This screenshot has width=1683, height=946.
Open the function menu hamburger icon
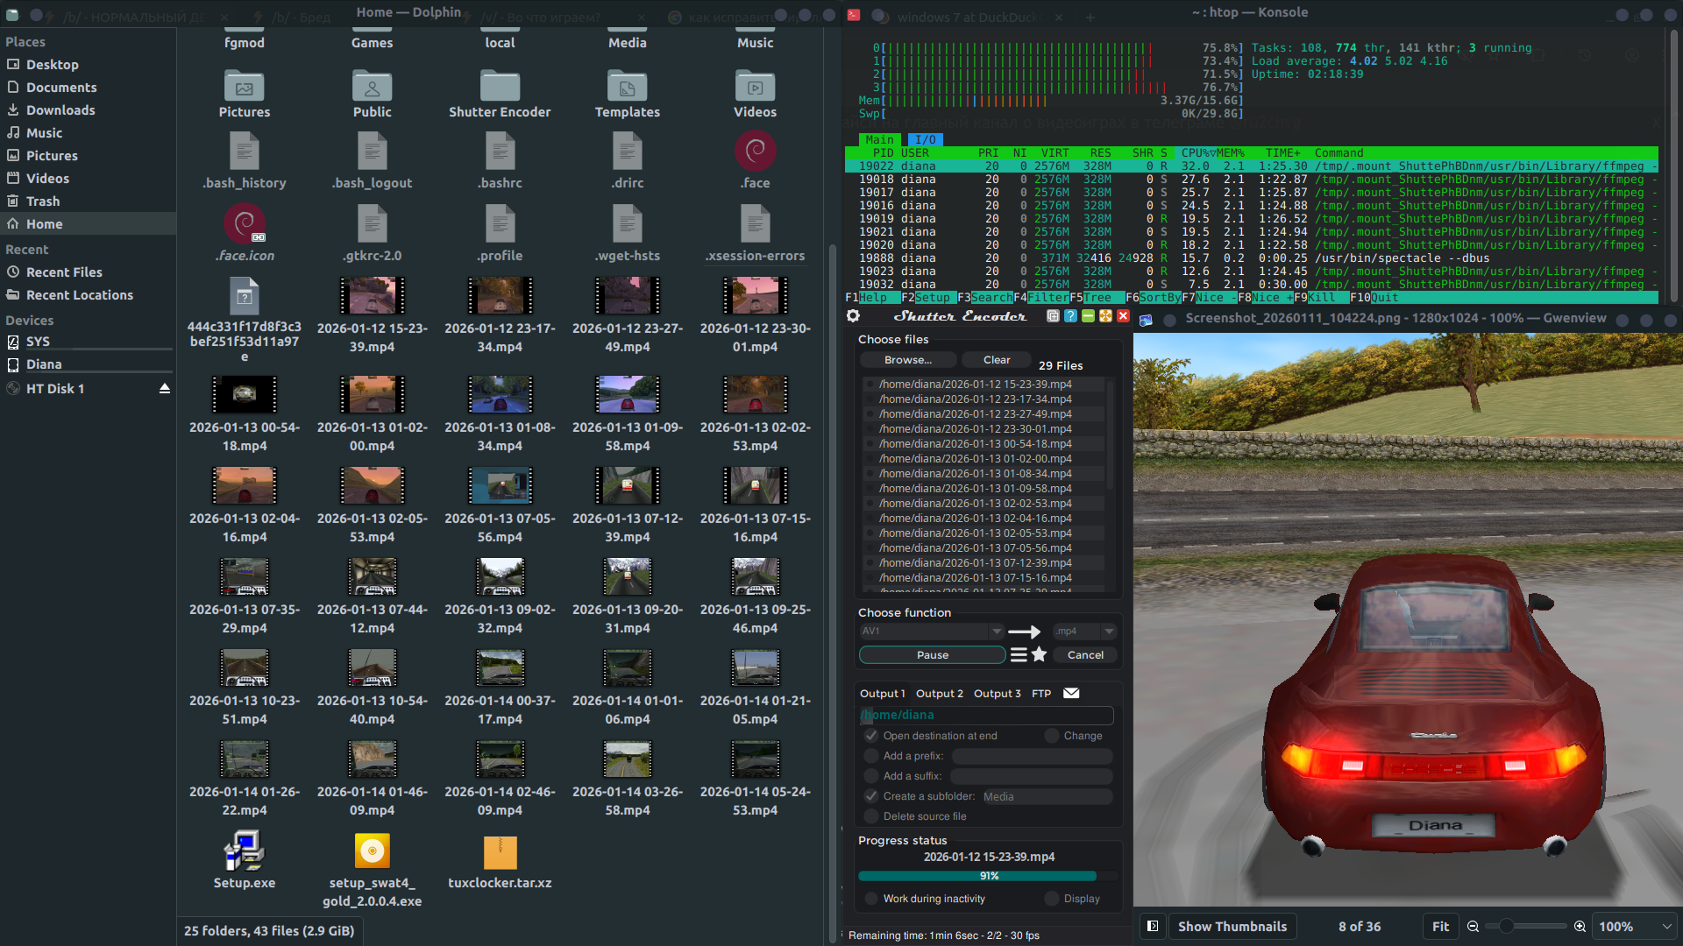tap(1019, 654)
